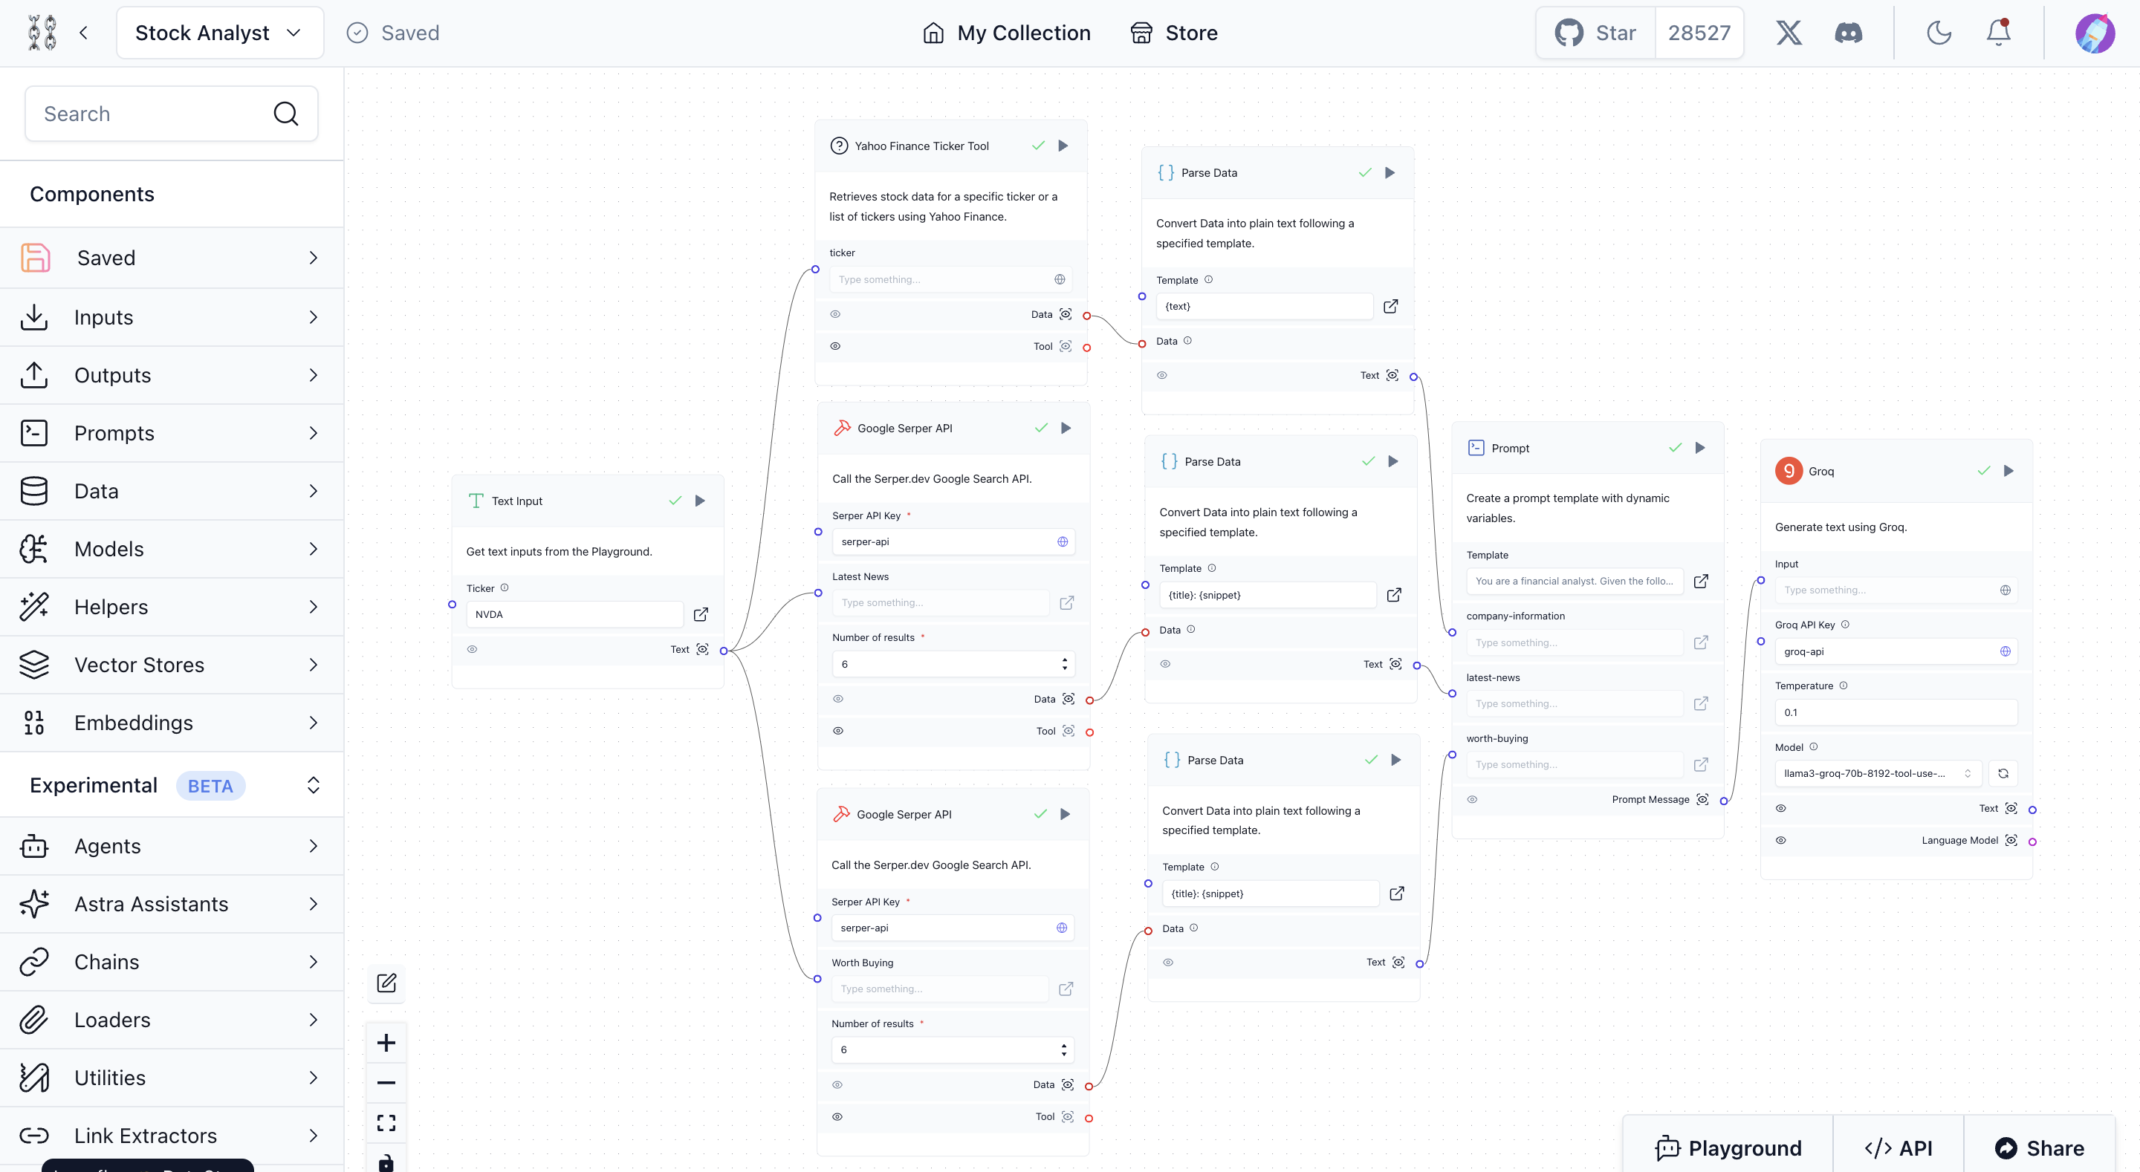Fit view of the canvas
This screenshot has width=2140, height=1172.
[386, 1123]
